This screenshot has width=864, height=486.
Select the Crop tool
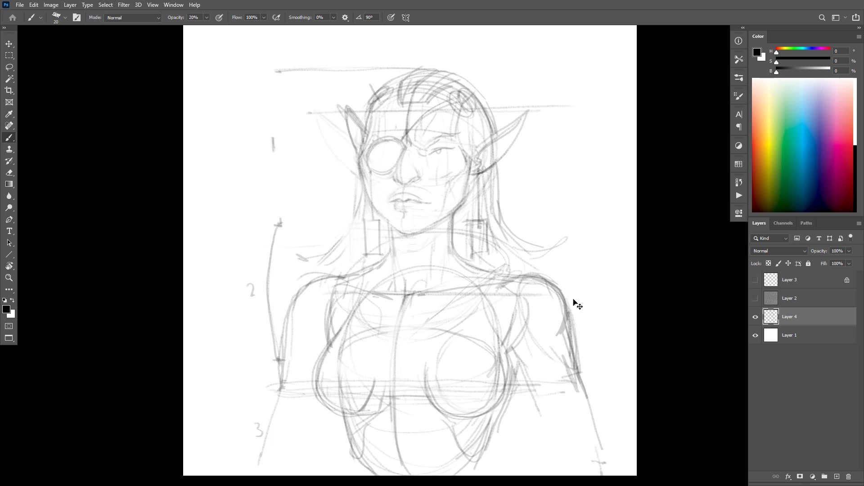(x=9, y=90)
